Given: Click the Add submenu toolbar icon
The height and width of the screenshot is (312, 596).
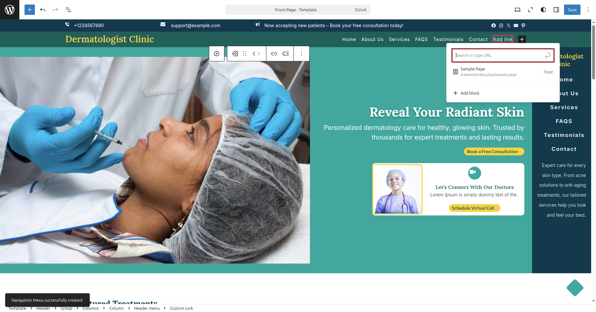Looking at the screenshot, I should click(286, 54).
